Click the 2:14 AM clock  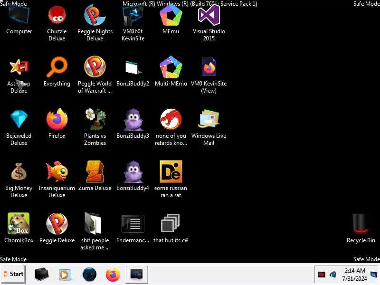[x=355, y=271]
